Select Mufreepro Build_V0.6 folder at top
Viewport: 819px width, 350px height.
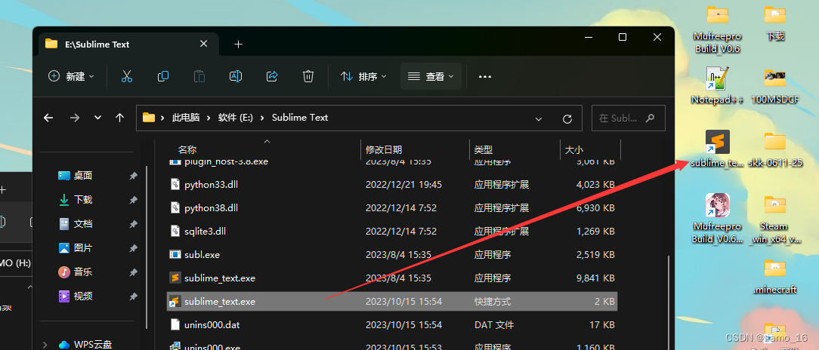pos(717,29)
